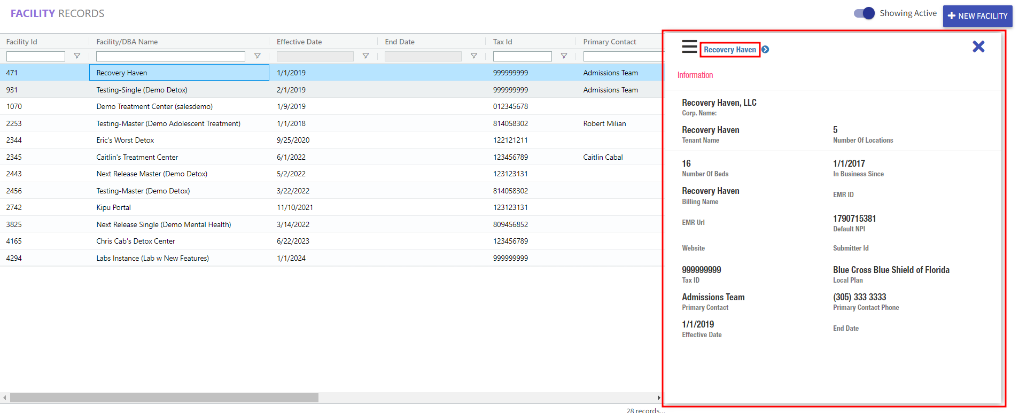1019x413 pixels.
Task: Sort by End Date column header
Action: [400, 42]
